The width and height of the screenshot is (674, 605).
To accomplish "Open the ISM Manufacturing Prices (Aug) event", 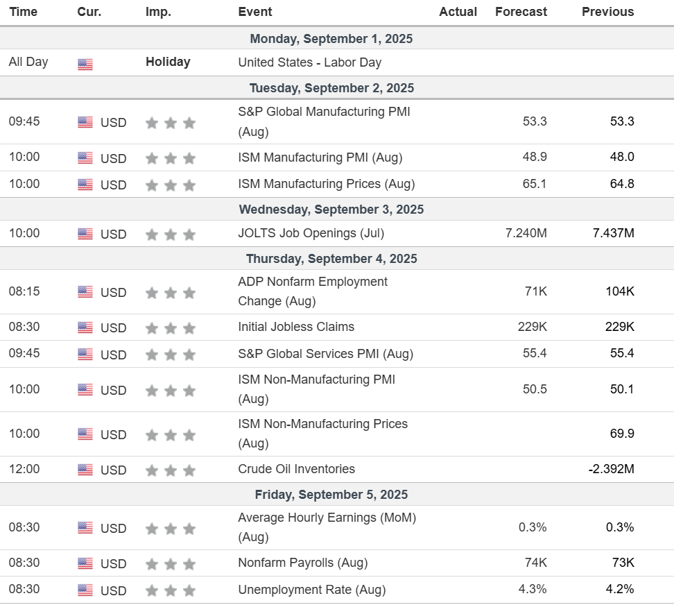I will click(327, 184).
